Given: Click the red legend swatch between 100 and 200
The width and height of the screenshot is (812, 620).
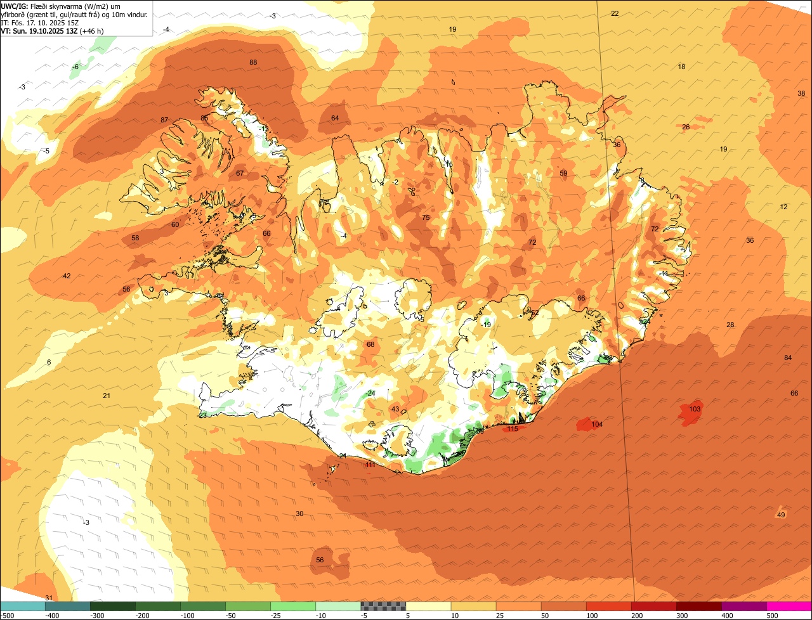Looking at the screenshot, I should pyautogui.click(x=609, y=606).
